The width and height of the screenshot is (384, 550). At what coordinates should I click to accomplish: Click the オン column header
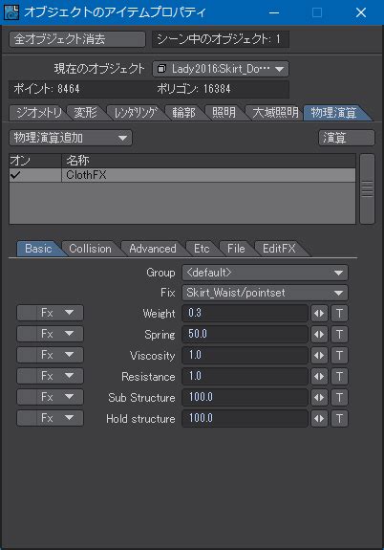pyautogui.click(x=35, y=161)
